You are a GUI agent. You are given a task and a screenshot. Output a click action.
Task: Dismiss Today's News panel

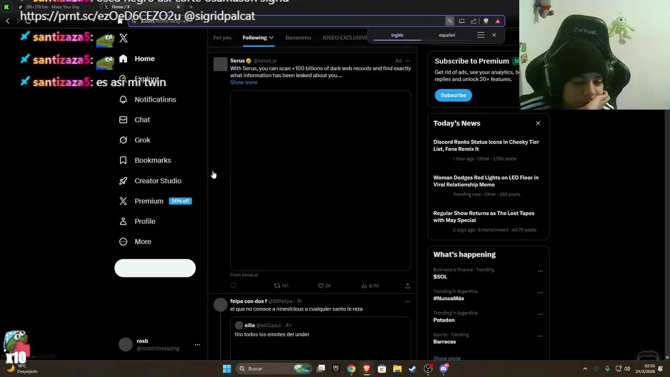coord(538,123)
